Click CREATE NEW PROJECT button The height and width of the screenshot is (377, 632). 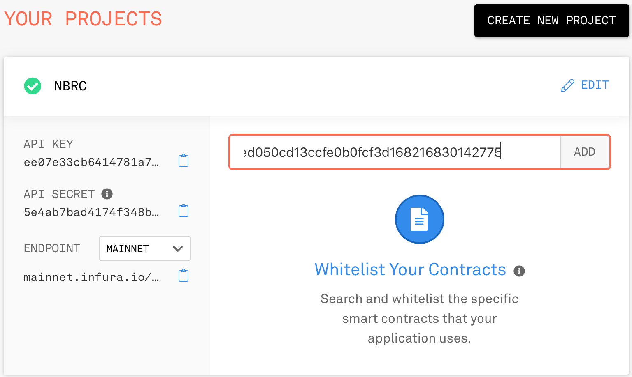[x=551, y=21]
